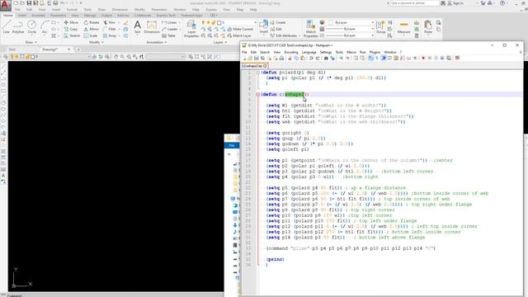Activate the Move command
This screenshot has width=528, height=297.
click(x=71, y=22)
